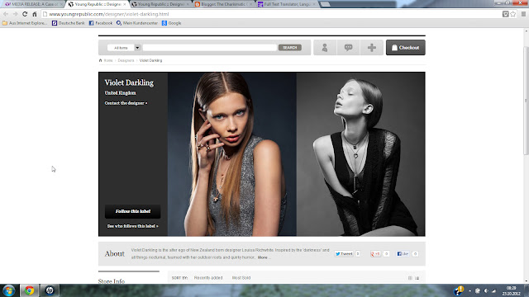Click the plus icon in site toolbar

coord(372,48)
